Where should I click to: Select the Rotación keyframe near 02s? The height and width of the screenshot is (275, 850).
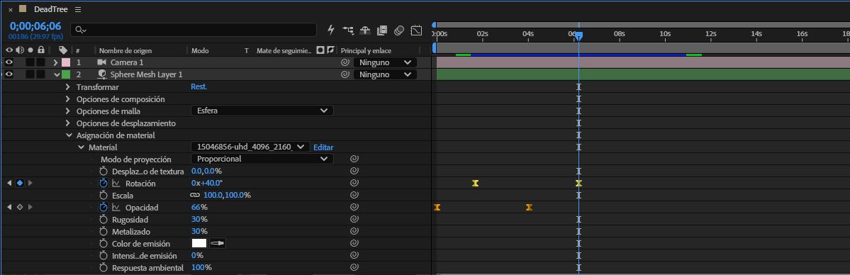coord(476,184)
